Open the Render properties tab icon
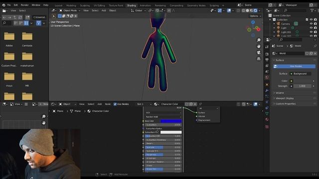 (x=267, y=54)
